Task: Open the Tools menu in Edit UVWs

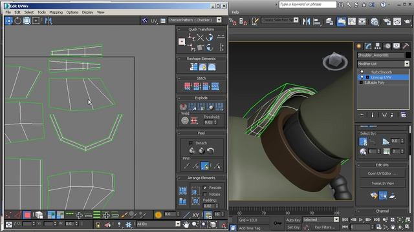Action: [41, 12]
